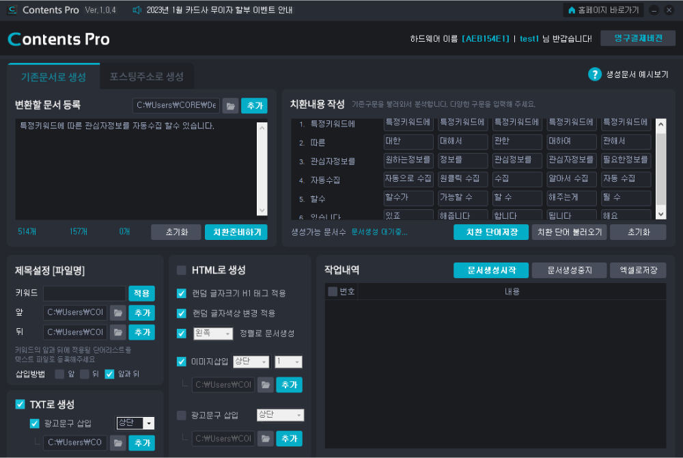
Task: Select all rows via 번호 header checkbox
Action: [333, 291]
